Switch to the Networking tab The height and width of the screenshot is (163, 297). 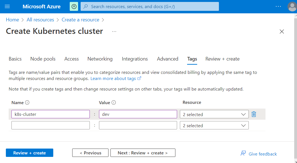pyautogui.click(x=100, y=59)
